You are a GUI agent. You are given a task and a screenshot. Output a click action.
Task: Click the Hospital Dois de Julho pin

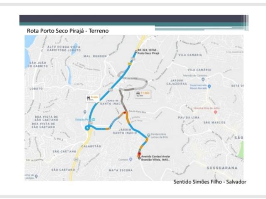215,112
